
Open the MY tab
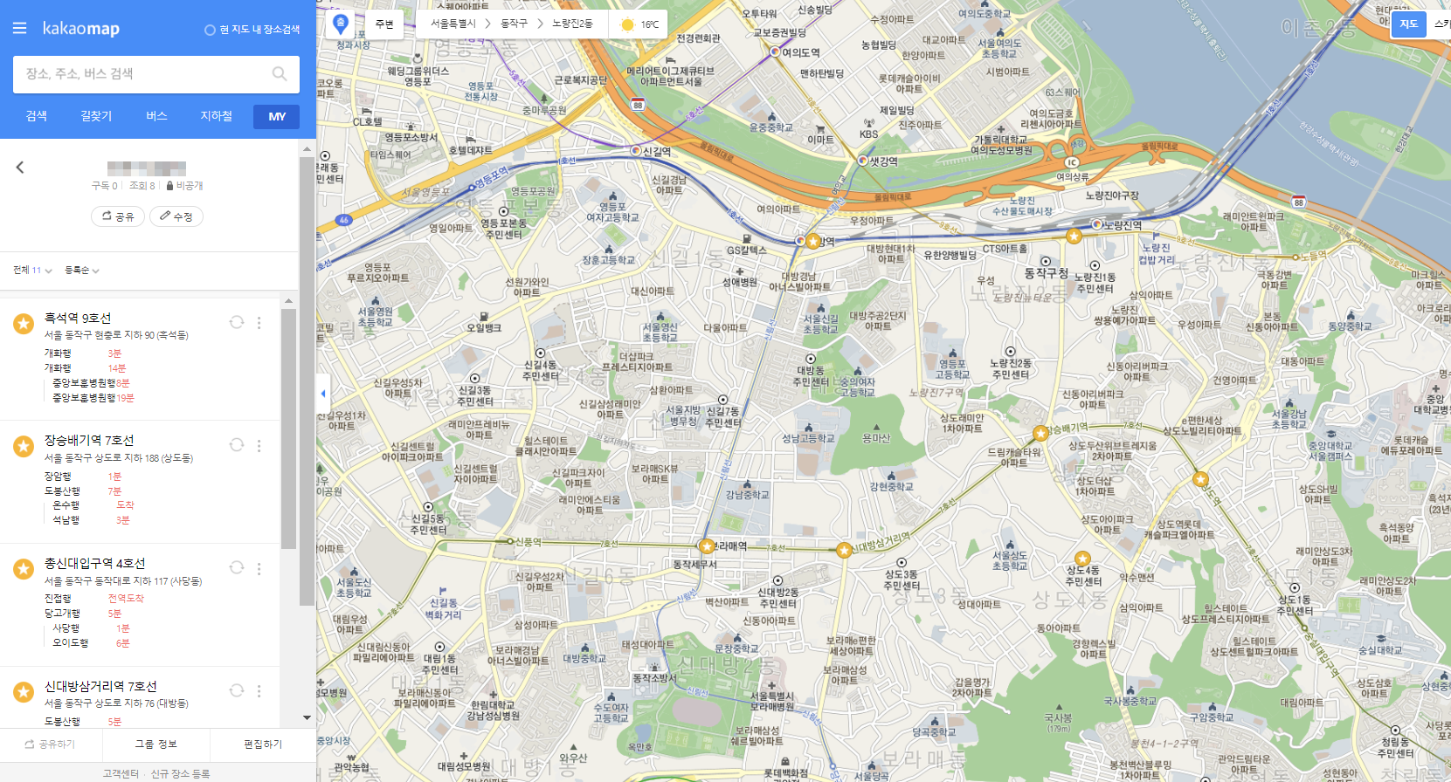click(x=277, y=117)
